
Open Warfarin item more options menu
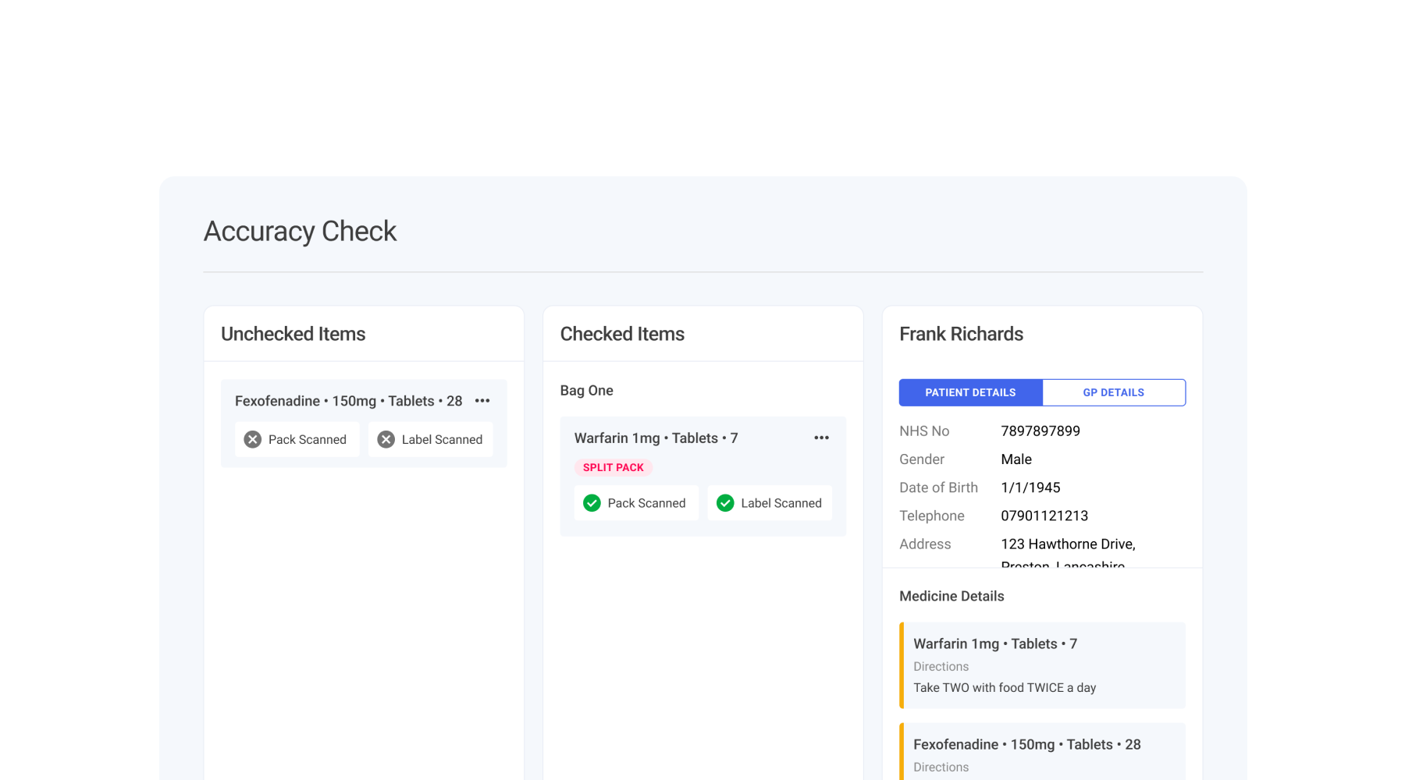tap(821, 438)
